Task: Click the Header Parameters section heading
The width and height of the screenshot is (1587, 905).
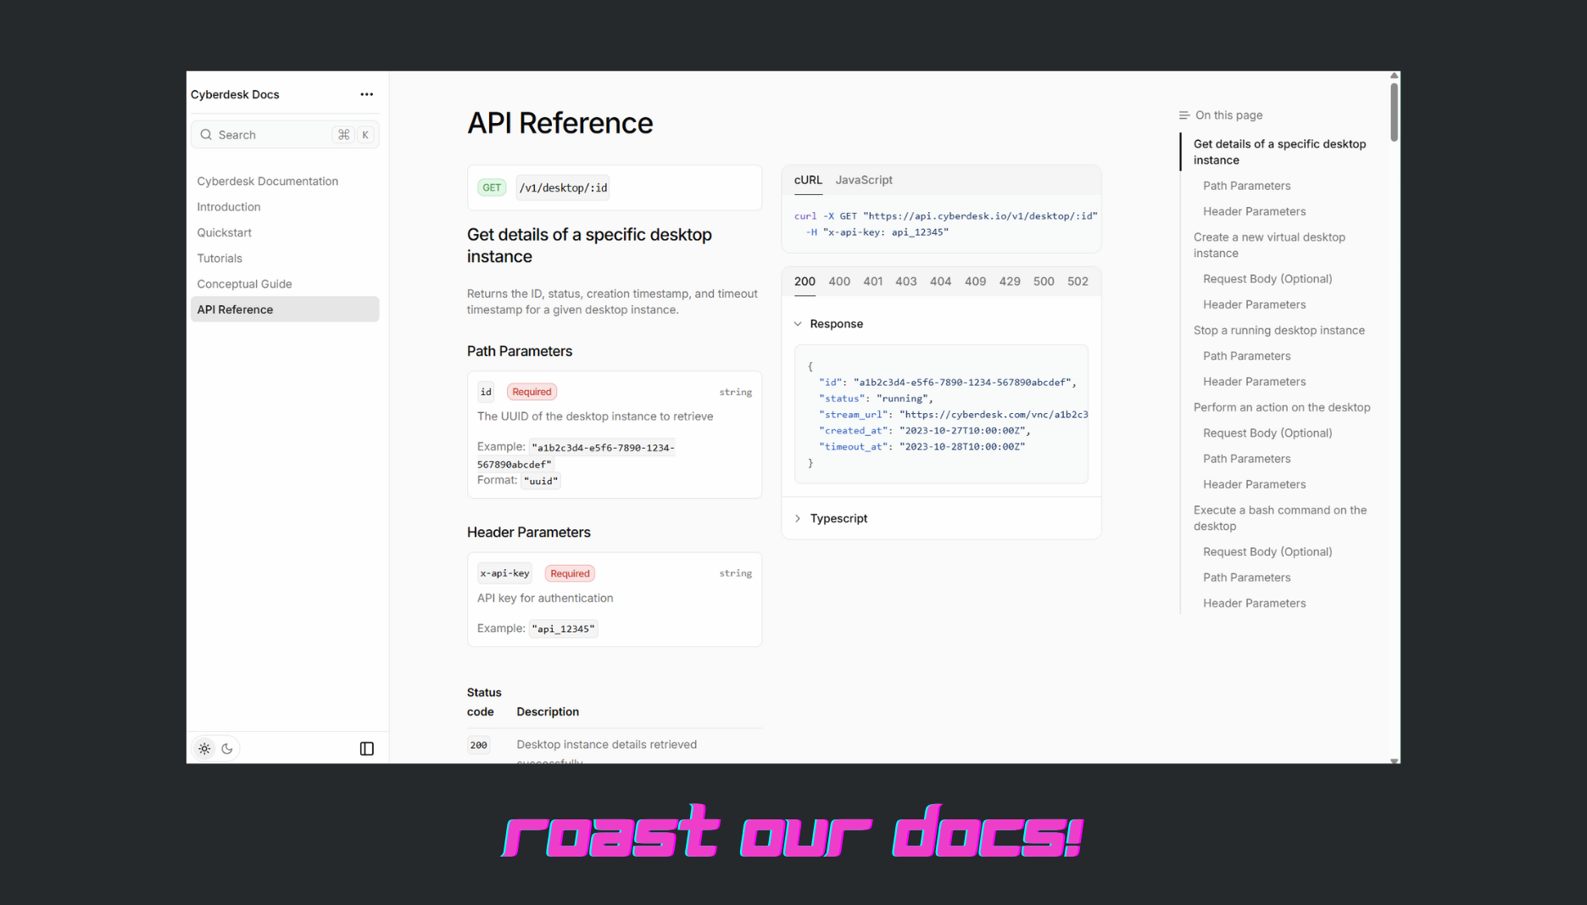Action: pyautogui.click(x=529, y=533)
